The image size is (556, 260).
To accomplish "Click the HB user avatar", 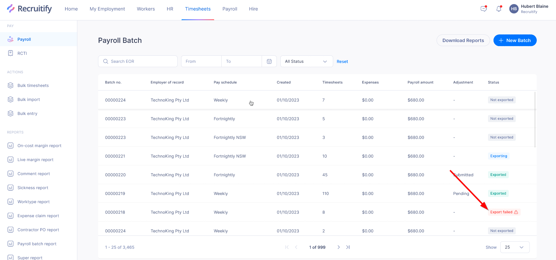I will (x=514, y=9).
